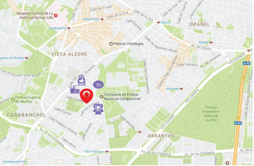Image resolution: width=254 pixels, height=166 pixels.
Task: Click the Carabanchel metro station icon
Action: (x=69, y=28)
